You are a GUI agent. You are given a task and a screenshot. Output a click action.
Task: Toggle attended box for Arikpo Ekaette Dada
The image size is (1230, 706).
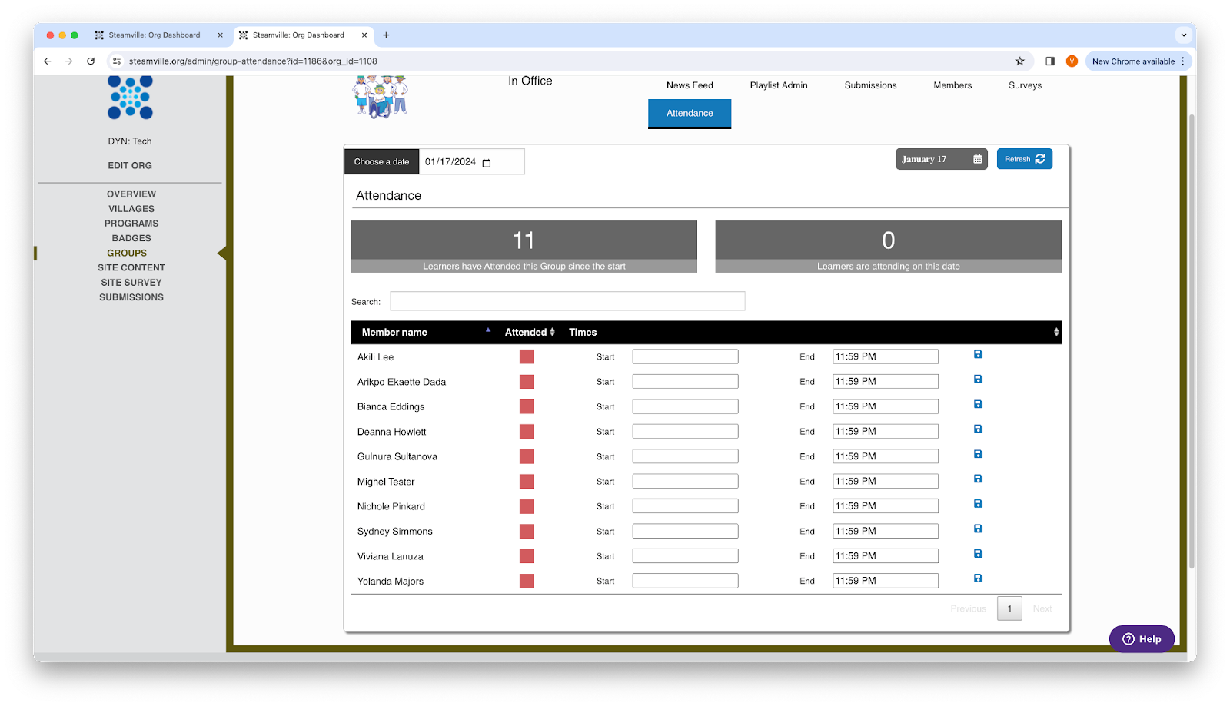point(527,382)
